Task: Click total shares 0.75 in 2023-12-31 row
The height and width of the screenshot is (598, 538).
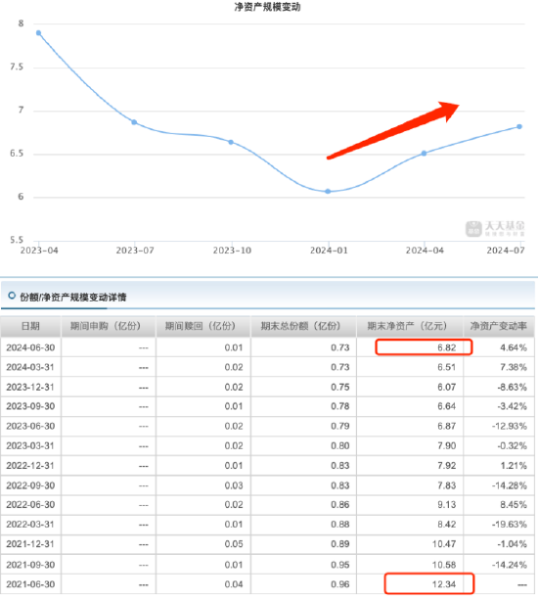Action: pos(340,388)
